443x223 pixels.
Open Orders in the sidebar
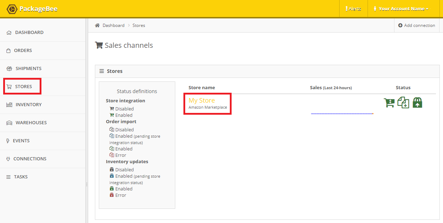(42, 51)
